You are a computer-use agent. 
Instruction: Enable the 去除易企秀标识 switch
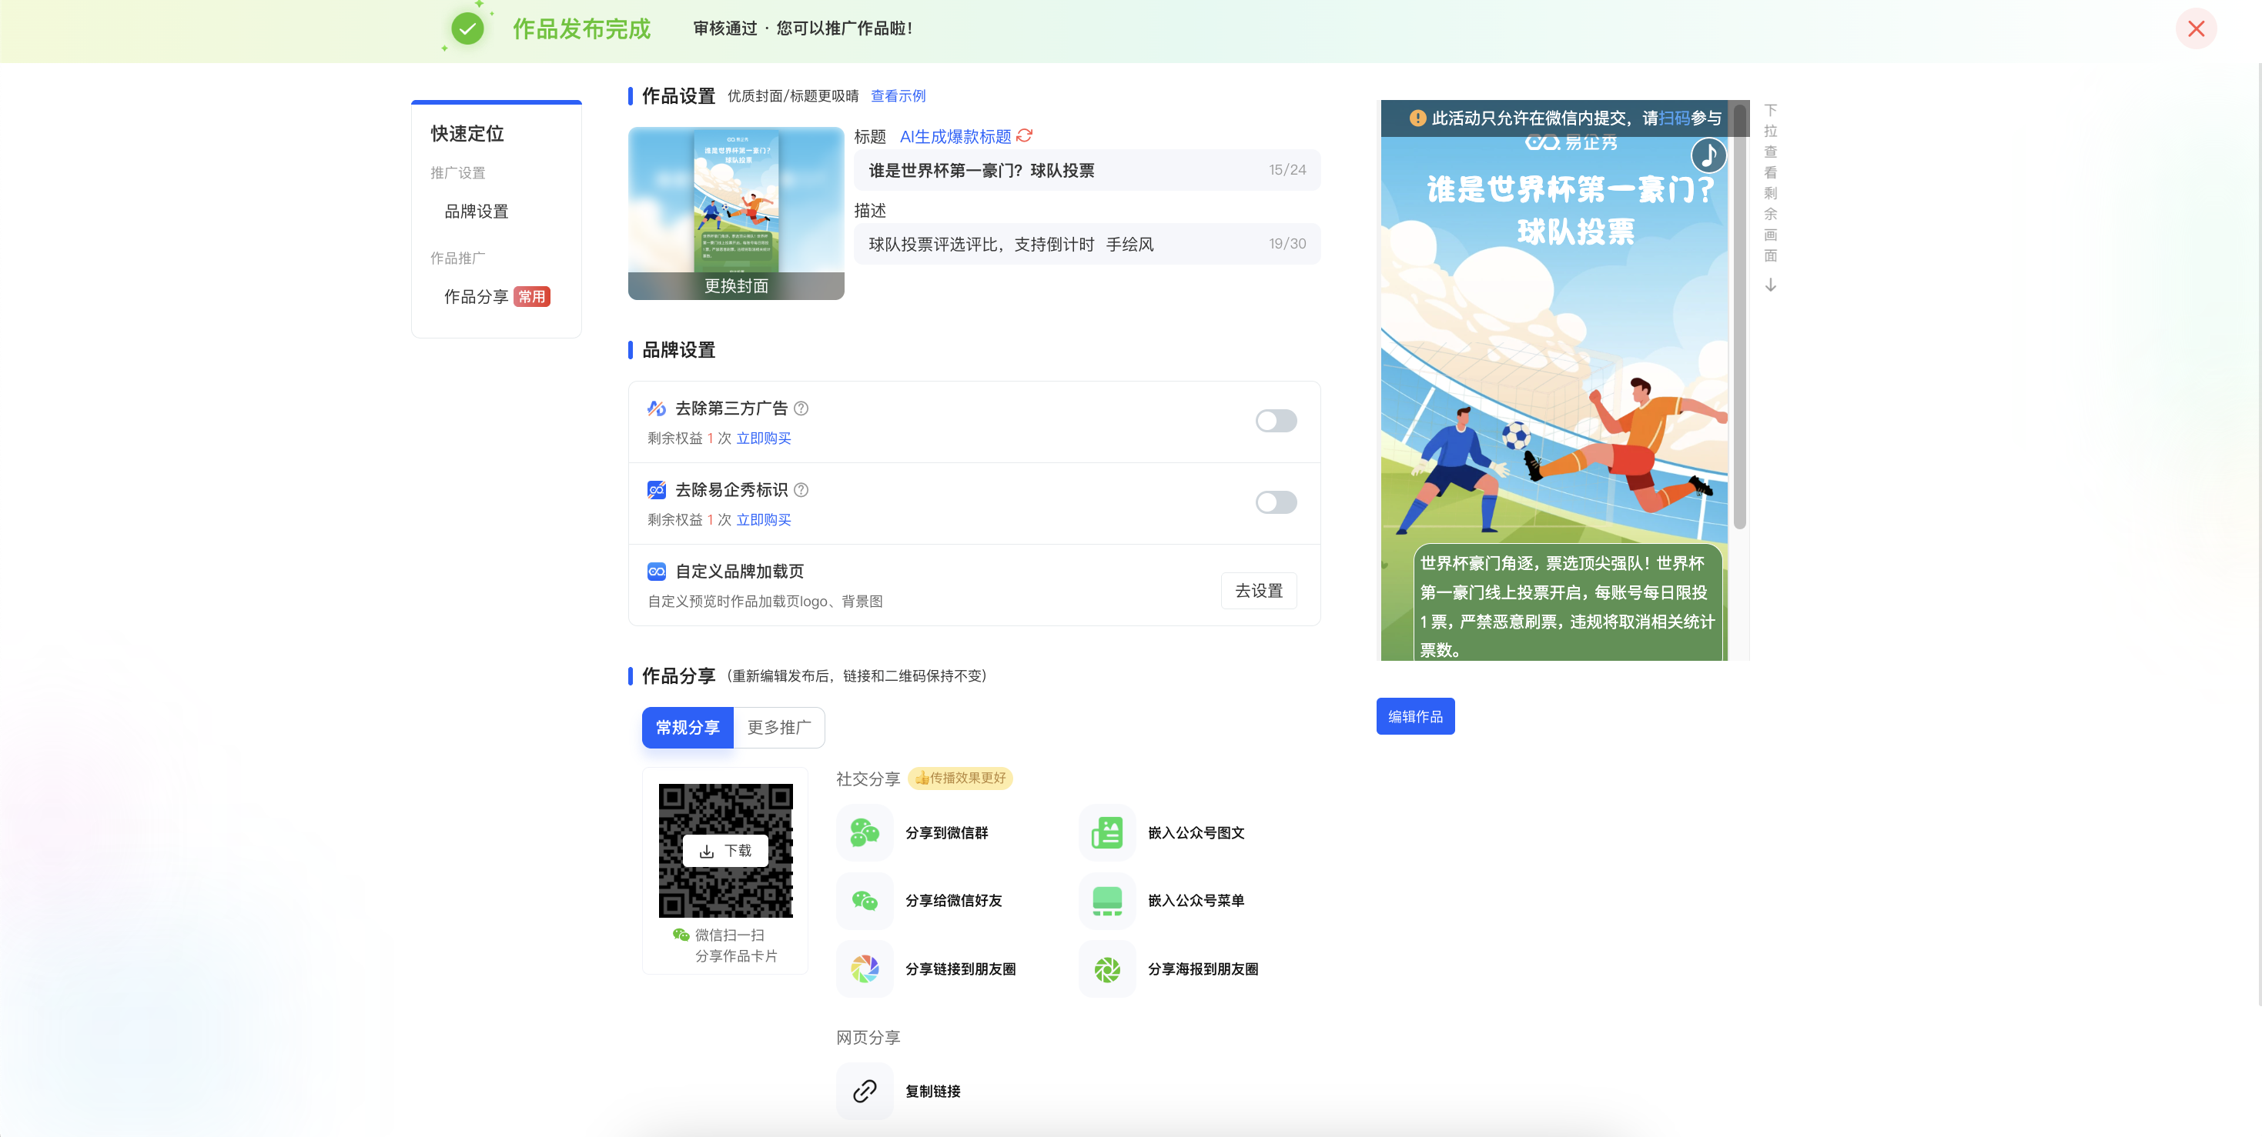coord(1276,502)
